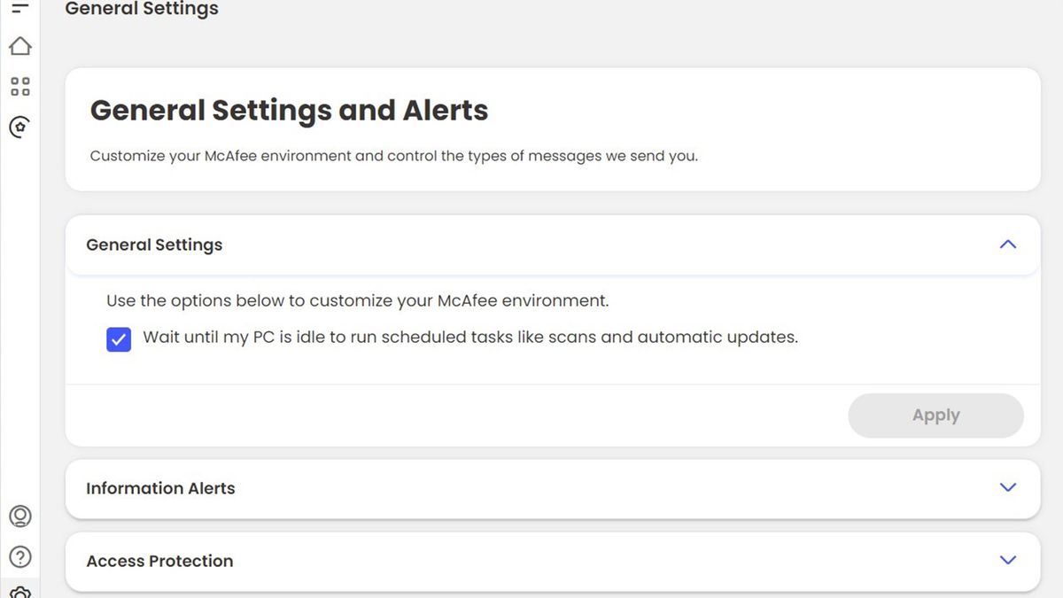Click the idle tasks checkbox label text
The image size is (1063, 598).
click(469, 337)
